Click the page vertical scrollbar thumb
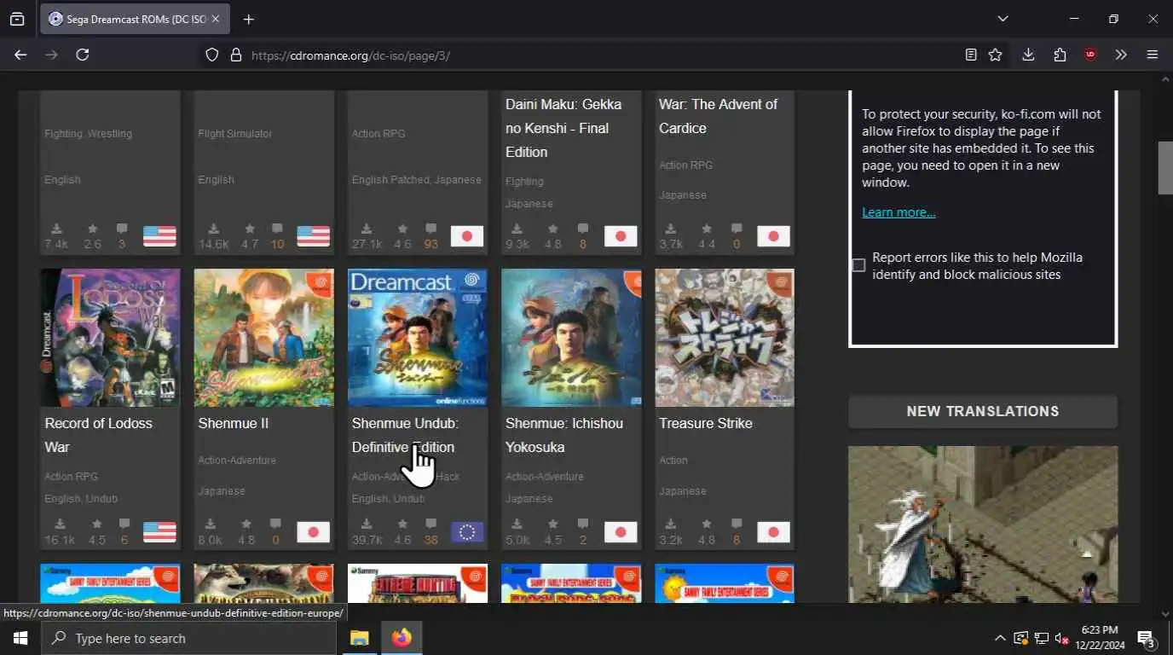The height and width of the screenshot is (655, 1173). click(x=1165, y=168)
